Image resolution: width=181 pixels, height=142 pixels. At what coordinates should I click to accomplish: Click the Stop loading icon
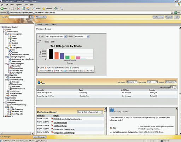(x=19, y=8)
